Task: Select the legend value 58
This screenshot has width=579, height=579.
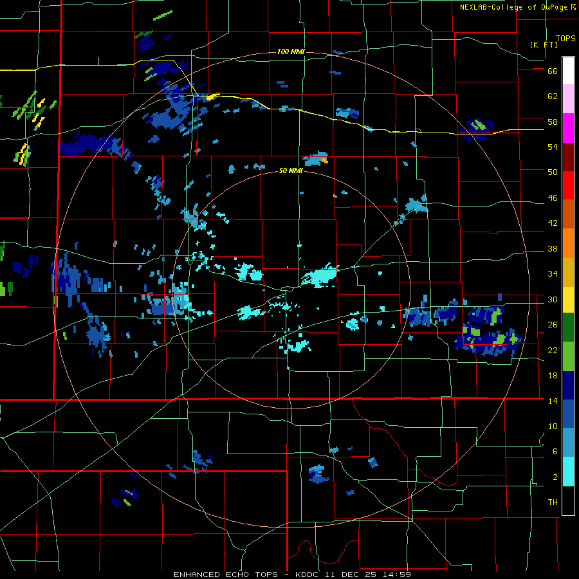Action: click(x=553, y=122)
